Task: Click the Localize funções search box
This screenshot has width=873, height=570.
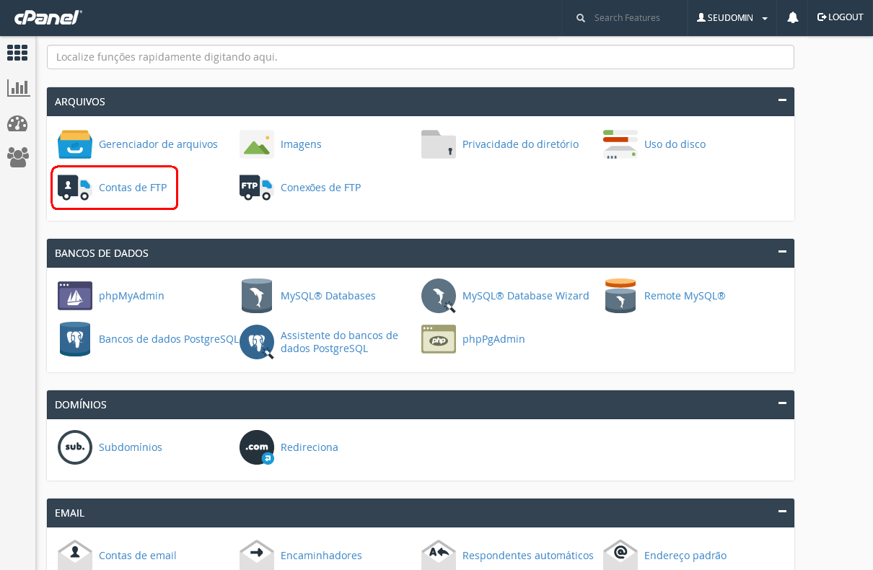Action: click(x=421, y=57)
